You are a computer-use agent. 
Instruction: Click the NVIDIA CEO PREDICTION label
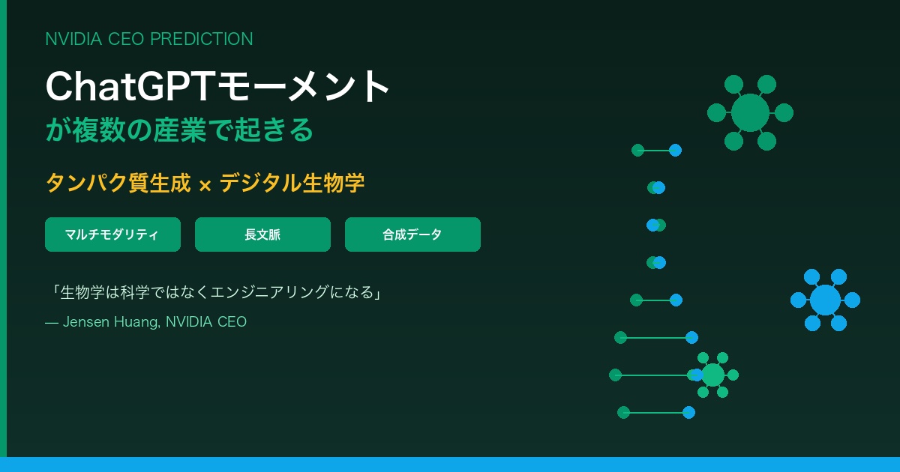149,39
